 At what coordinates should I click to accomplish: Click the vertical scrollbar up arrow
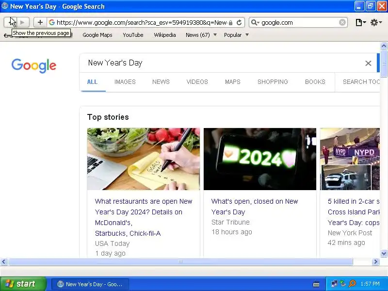[x=384, y=46]
